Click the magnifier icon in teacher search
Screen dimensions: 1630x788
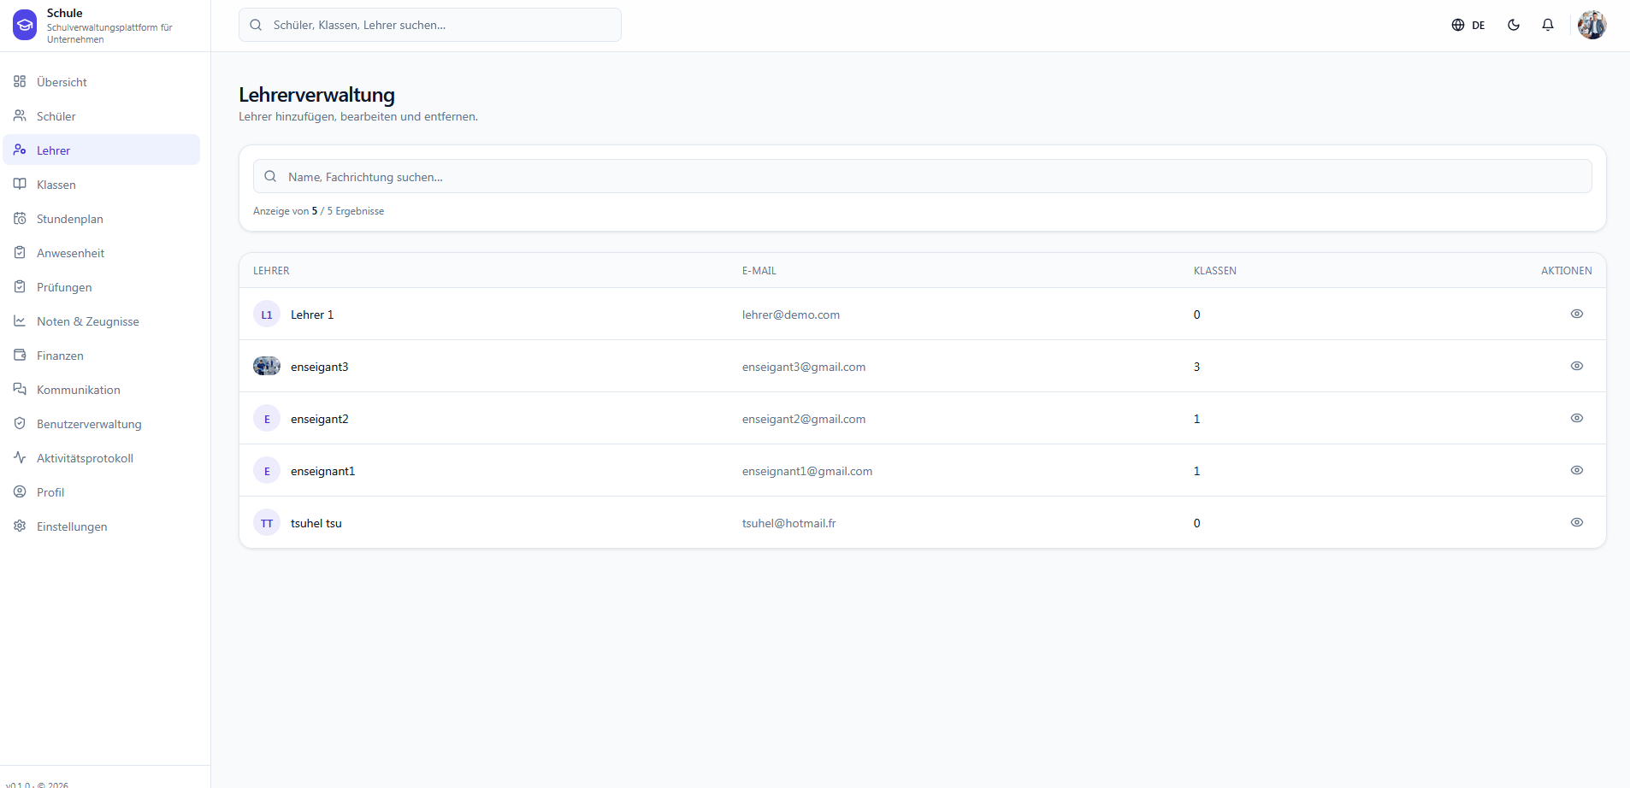point(270,176)
